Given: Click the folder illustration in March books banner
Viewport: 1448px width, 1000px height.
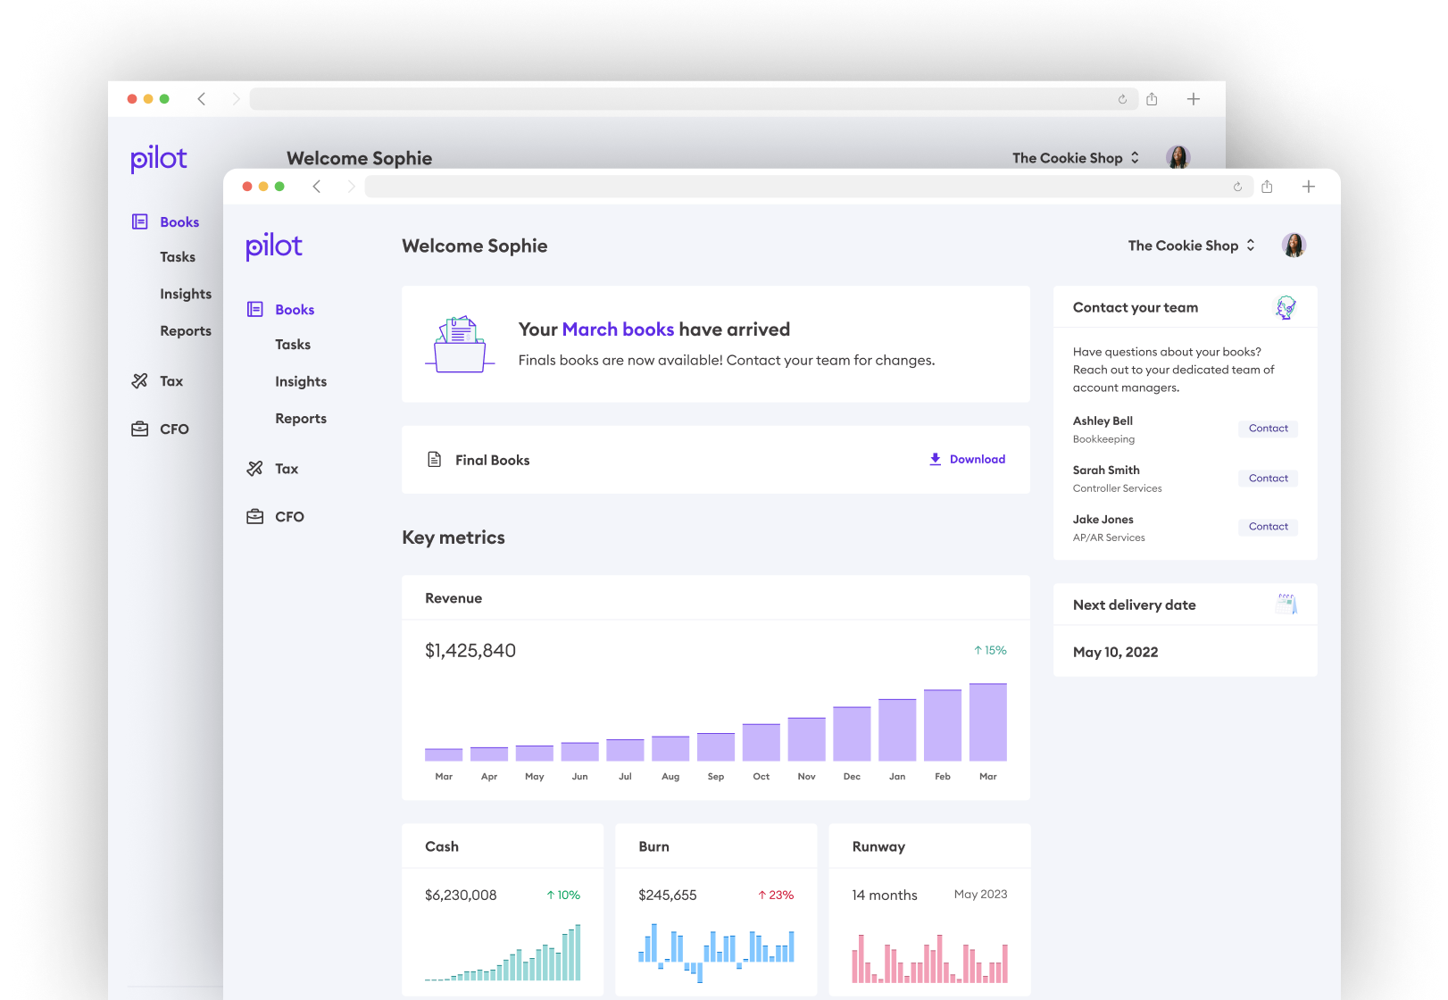Looking at the screenshot, I should pos(460,344).
